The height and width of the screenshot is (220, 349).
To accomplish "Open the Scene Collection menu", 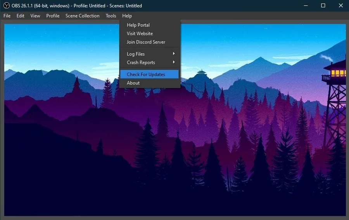I will click(x=82, y=16).
